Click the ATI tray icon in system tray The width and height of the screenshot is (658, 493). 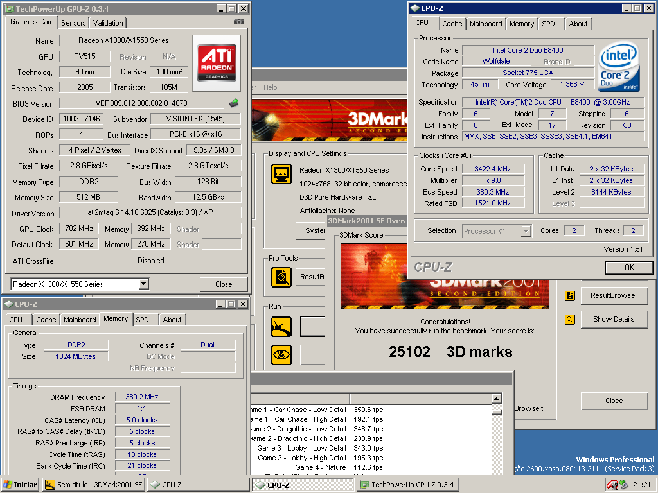(x=612, y=485)
